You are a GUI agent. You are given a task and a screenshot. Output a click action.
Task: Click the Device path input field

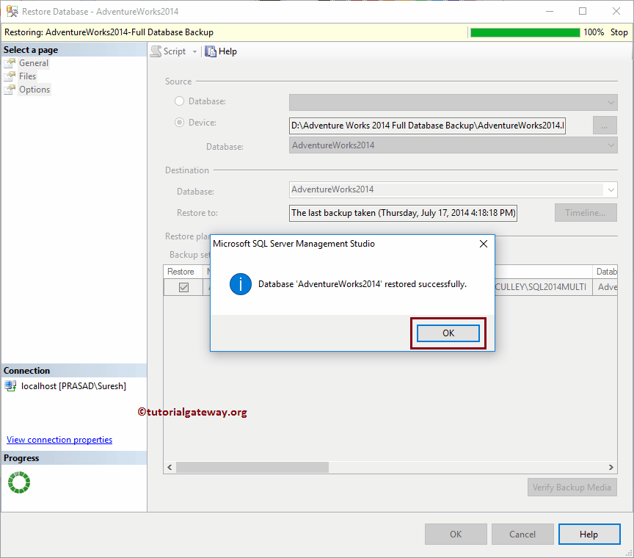pos(427,126)
